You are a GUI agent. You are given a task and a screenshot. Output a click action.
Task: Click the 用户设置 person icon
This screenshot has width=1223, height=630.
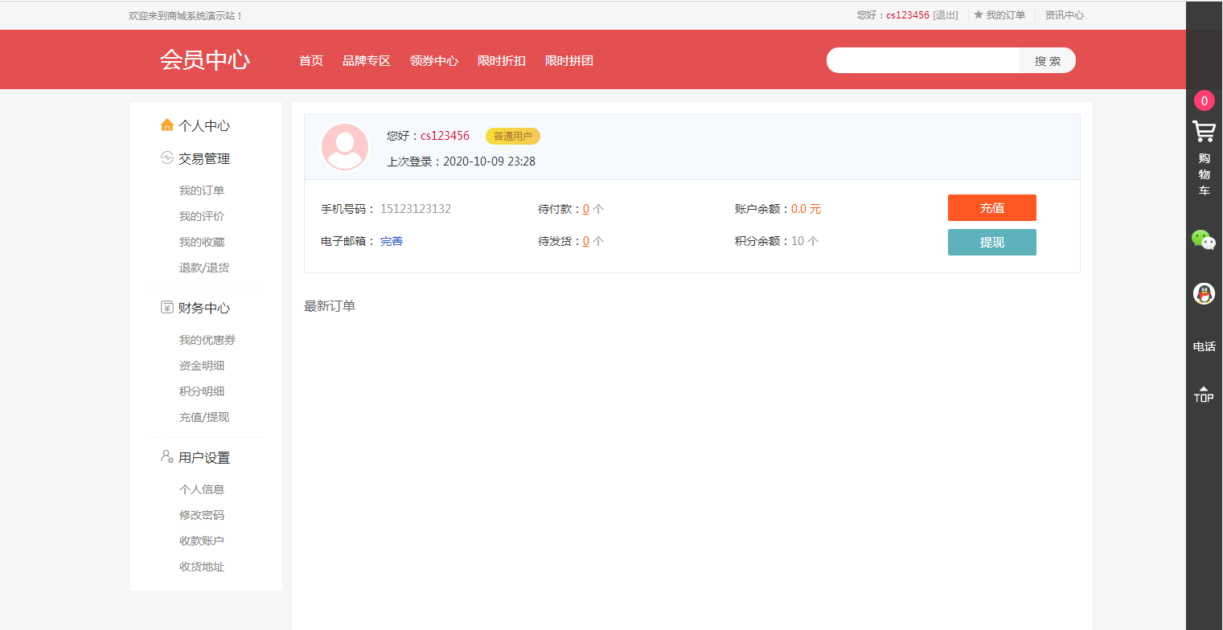(x=166, y=456)
